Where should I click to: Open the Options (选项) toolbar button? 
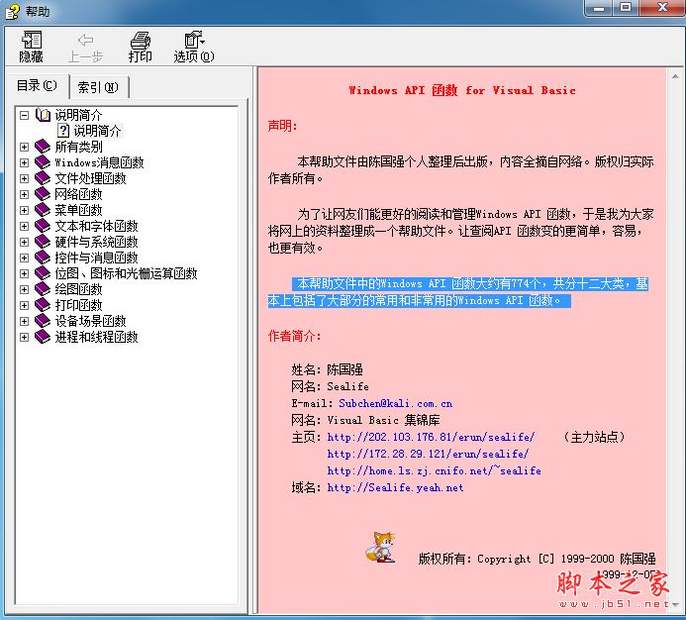point(194,46)
